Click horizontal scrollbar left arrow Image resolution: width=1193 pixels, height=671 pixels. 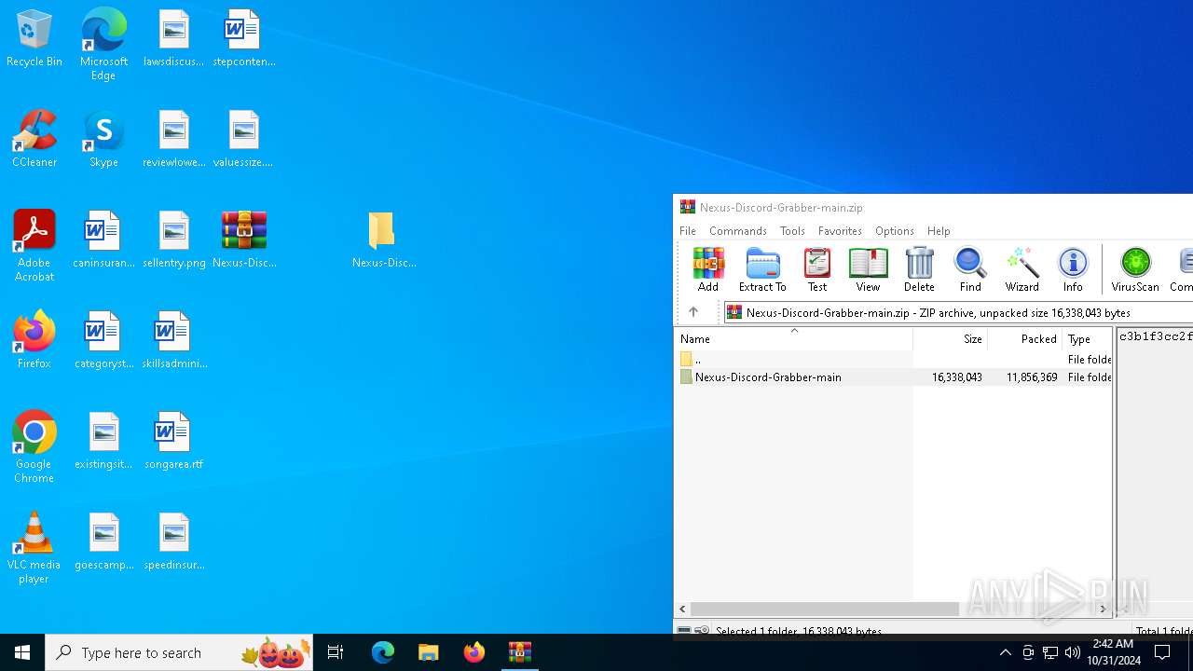tap(682, 609)
